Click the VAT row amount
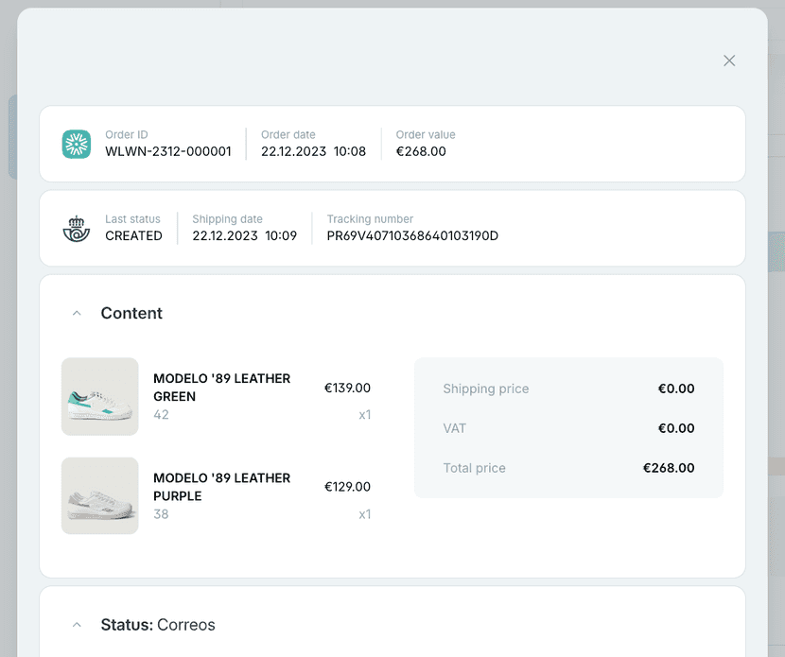 [x=676, y=428]
